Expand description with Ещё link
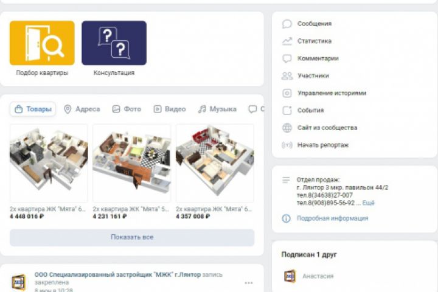The image size is (438, 292). tap(368, 203)
